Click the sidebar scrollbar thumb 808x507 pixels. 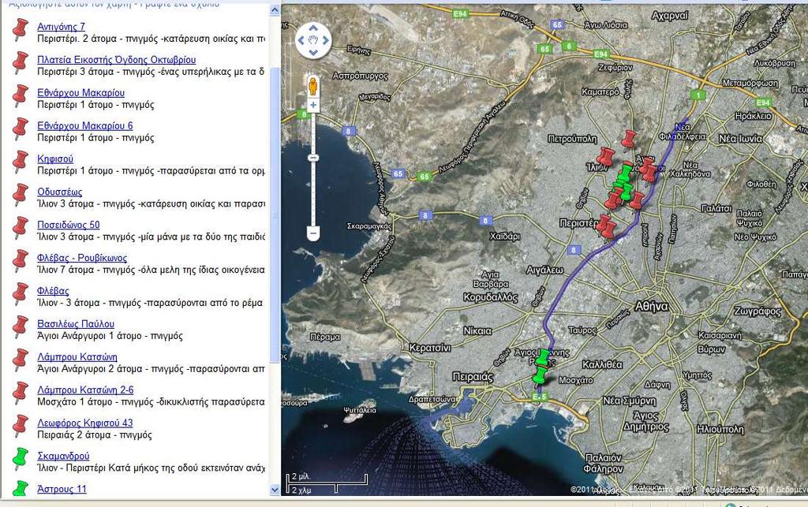[275, 214]
